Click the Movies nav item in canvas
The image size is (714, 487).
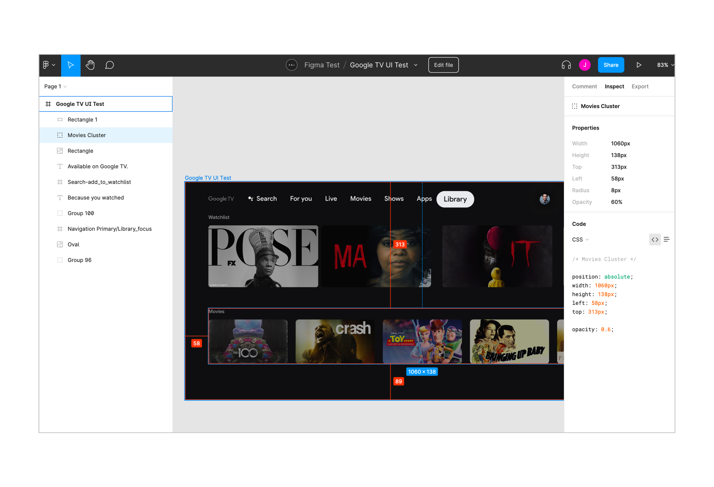coord(360,199)
